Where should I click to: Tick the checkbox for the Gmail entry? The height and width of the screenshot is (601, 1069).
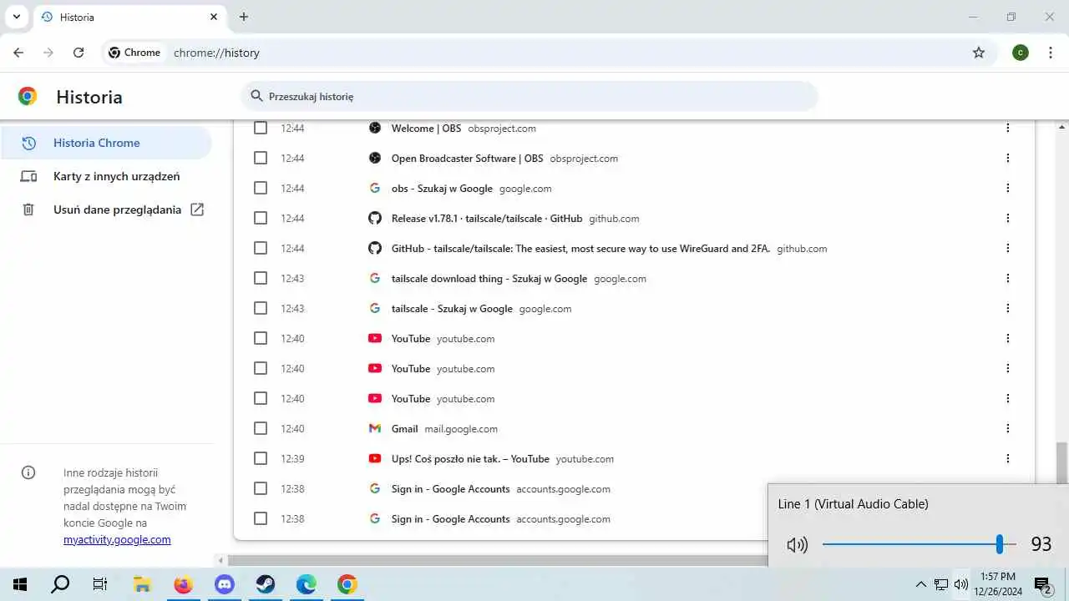point(261,428)
